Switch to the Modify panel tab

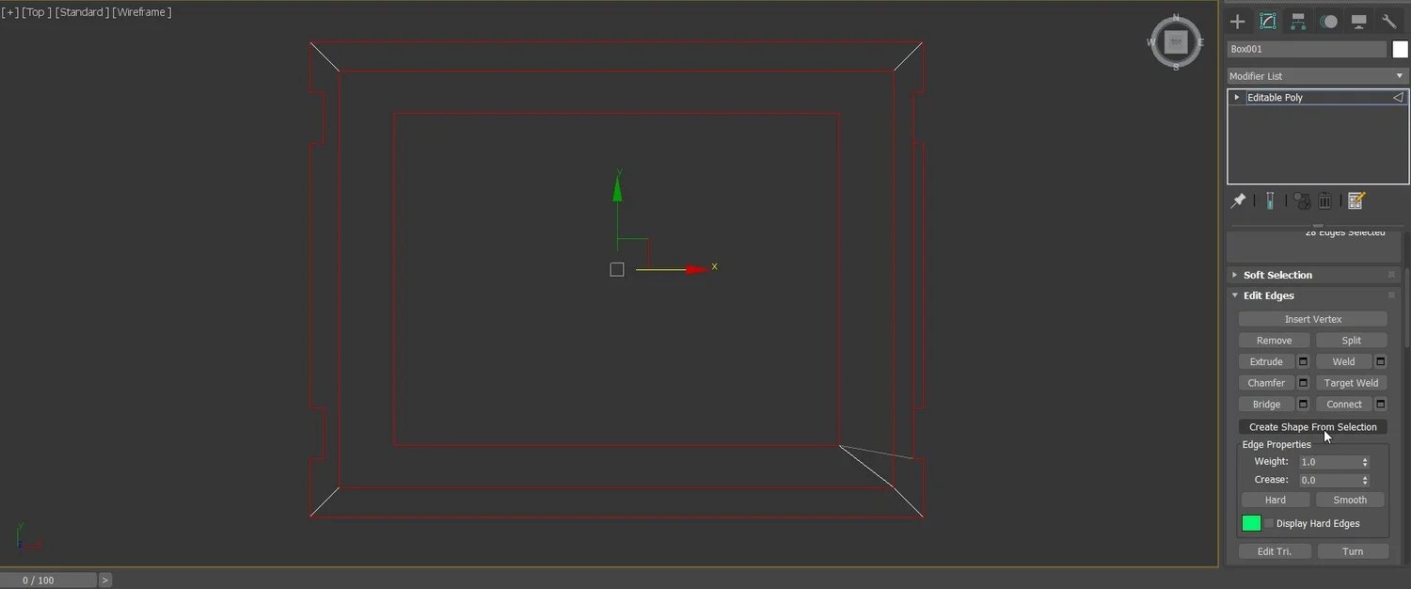(1268, 21)
